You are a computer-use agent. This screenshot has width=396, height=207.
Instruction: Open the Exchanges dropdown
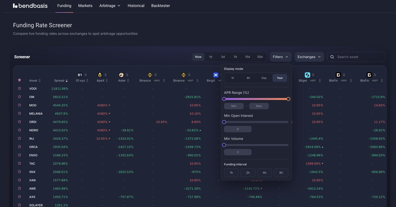pos(309,57)
